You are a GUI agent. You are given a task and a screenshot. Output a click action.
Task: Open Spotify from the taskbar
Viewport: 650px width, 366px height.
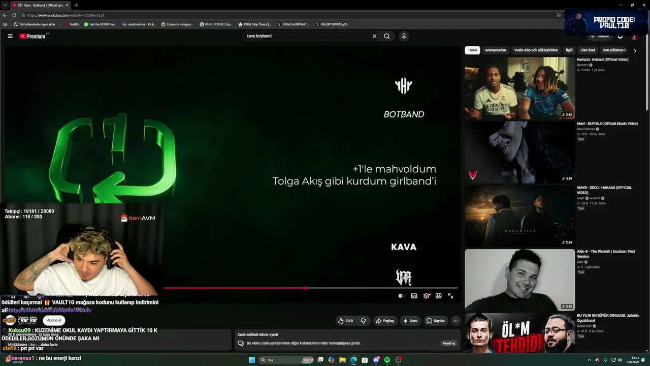click(x=387, y=360)
